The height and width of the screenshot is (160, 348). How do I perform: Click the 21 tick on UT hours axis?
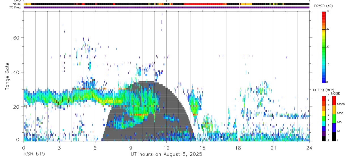click(x=274, y=148)
